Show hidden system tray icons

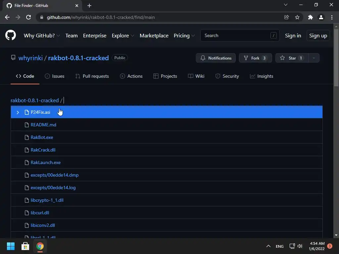point(268,246)
